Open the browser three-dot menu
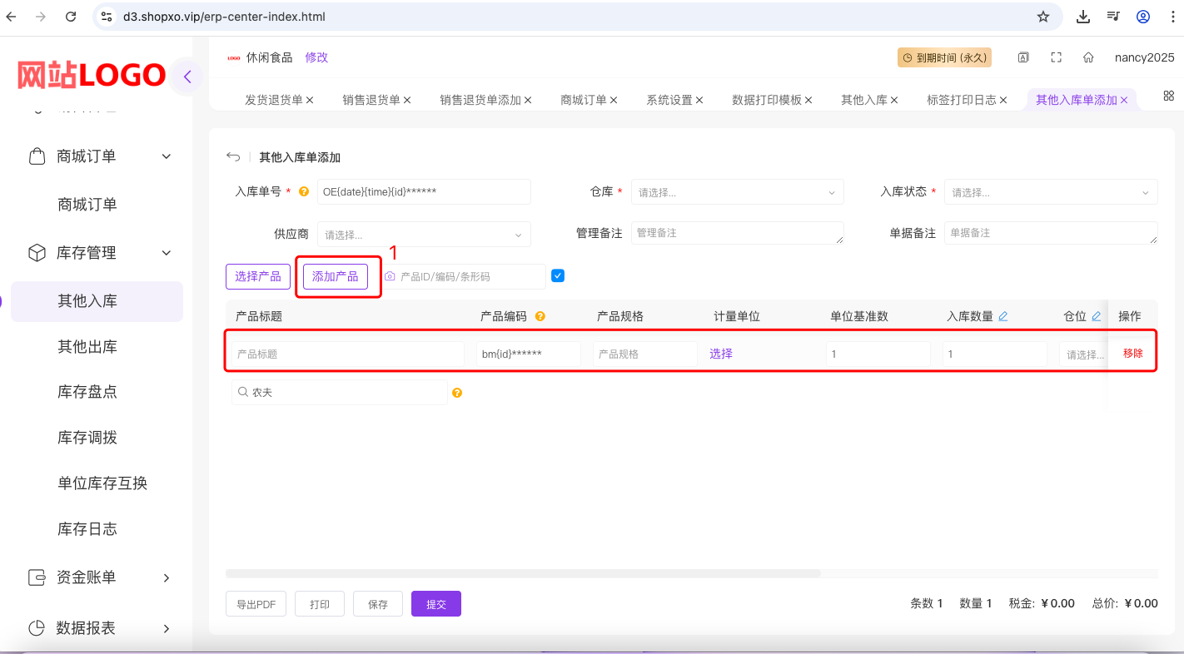 [1173, 17]
